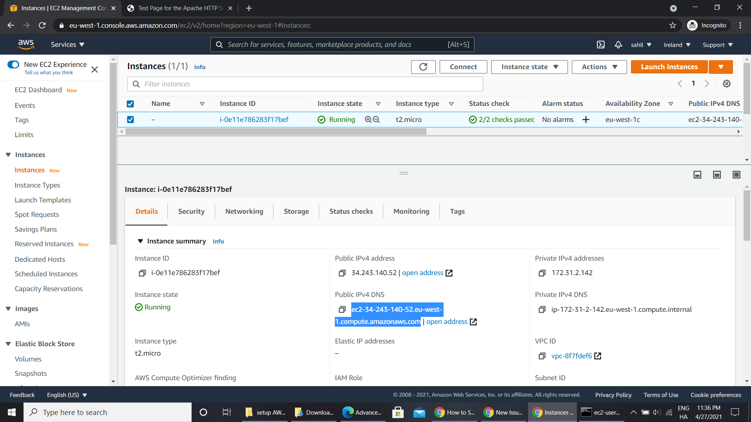This screenshot has width=751, height=422.
Task: Copy the Public IPv4 DNS value
Action: point(342,309)
